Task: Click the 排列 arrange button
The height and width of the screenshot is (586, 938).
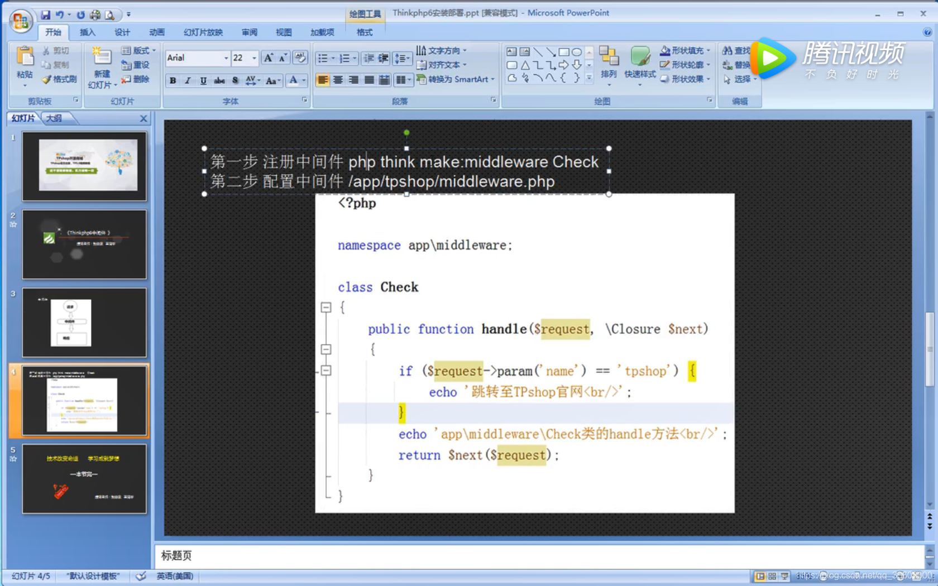Action: 609,66
